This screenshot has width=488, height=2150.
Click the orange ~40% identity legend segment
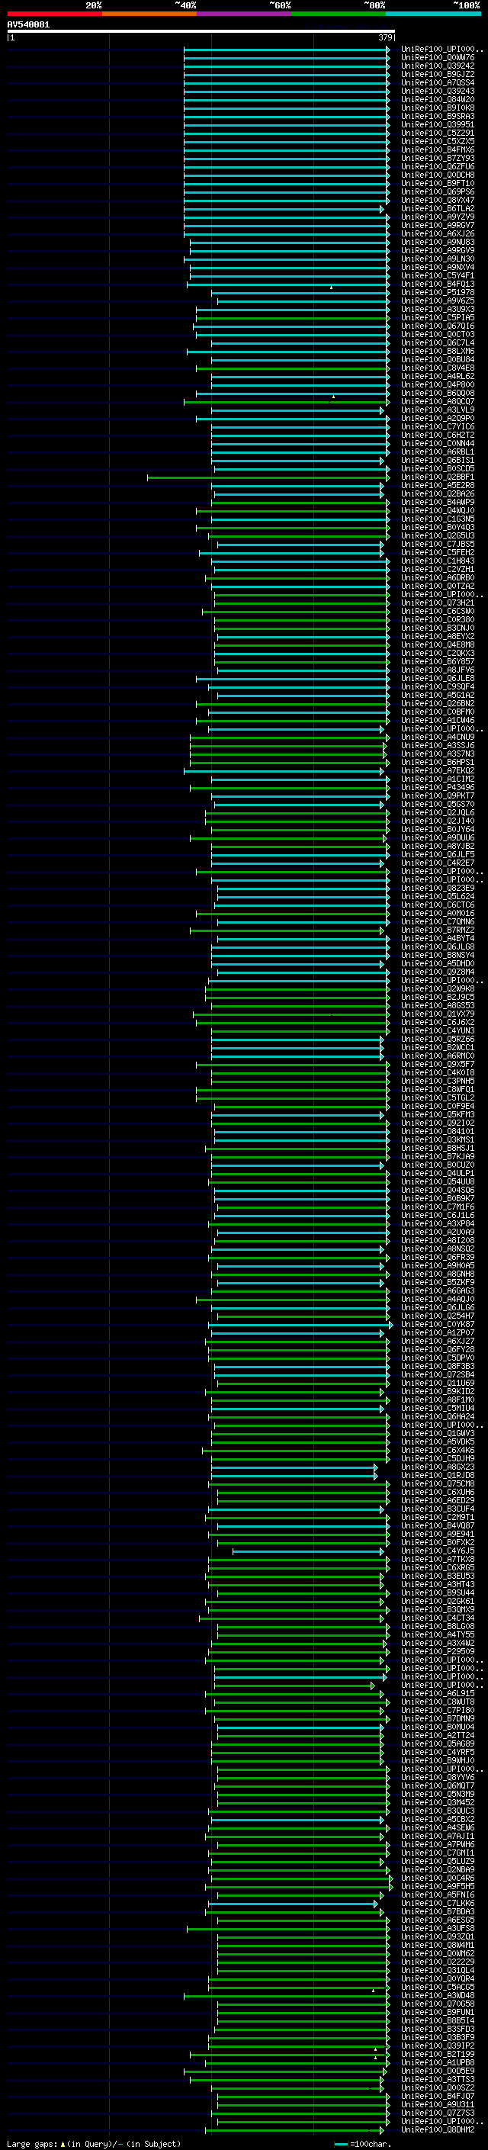(149, 14)
